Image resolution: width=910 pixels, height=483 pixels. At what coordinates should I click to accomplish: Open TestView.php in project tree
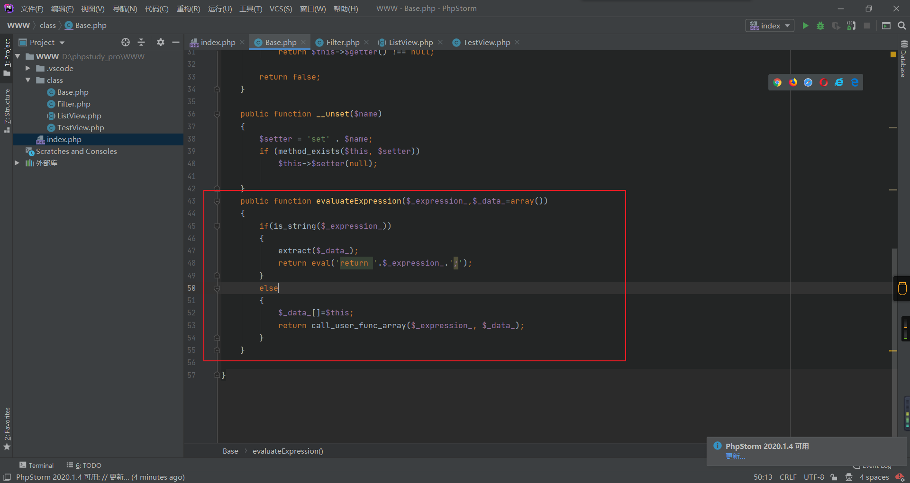(x=80, y=127)
